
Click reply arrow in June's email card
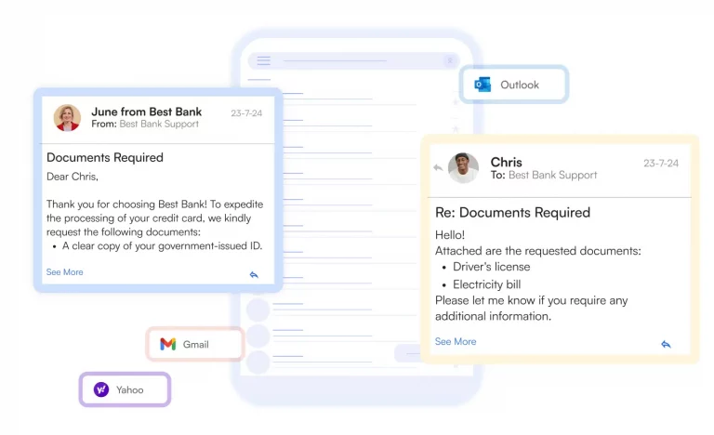point(254,274)
